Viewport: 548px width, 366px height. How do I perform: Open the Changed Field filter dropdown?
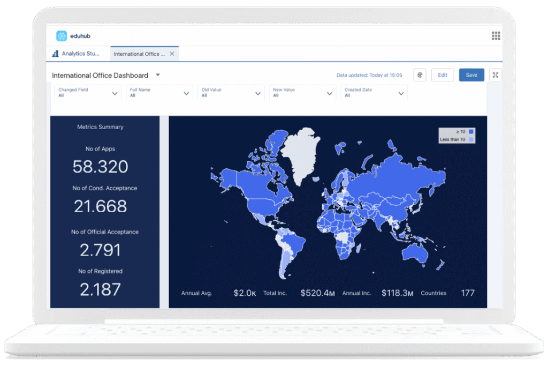pyautogui.click(x=87, y=92)
